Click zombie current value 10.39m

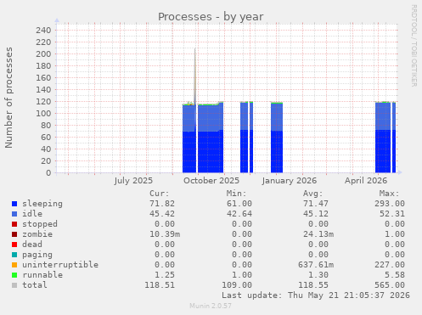point(165,234)
